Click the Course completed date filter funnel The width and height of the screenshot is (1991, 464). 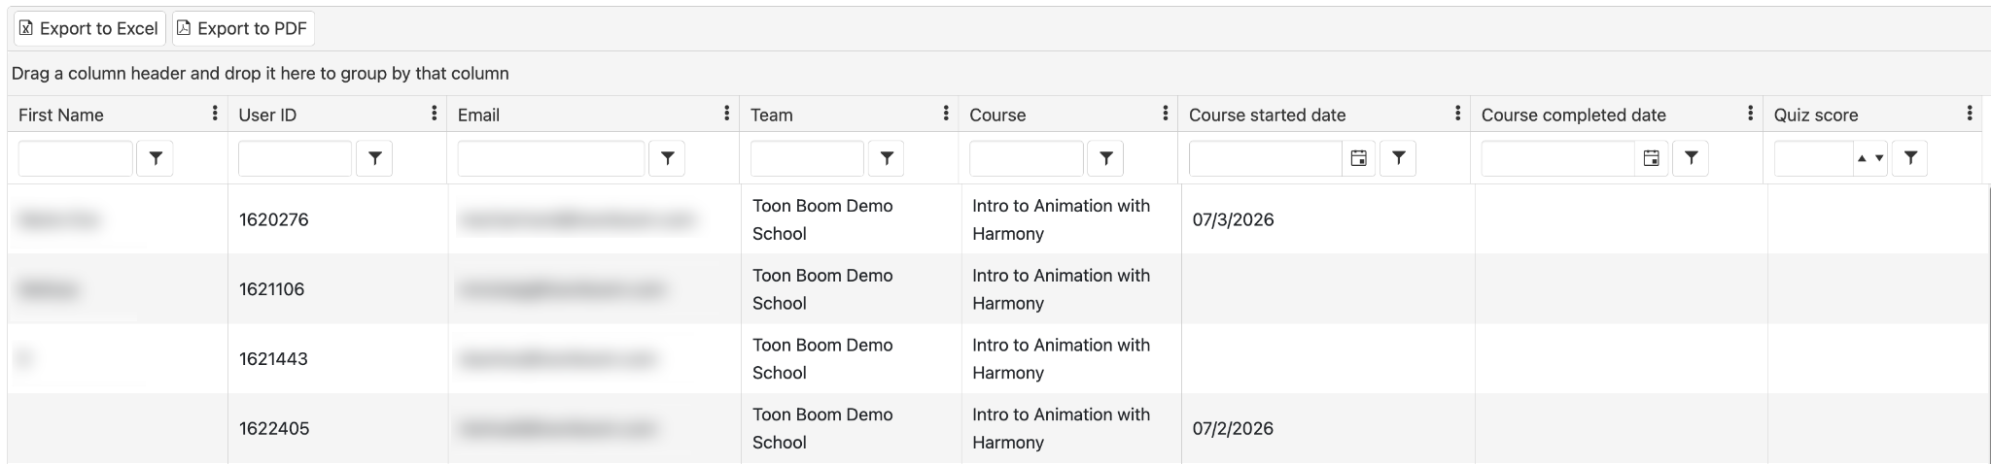[x=1691, y=158]
